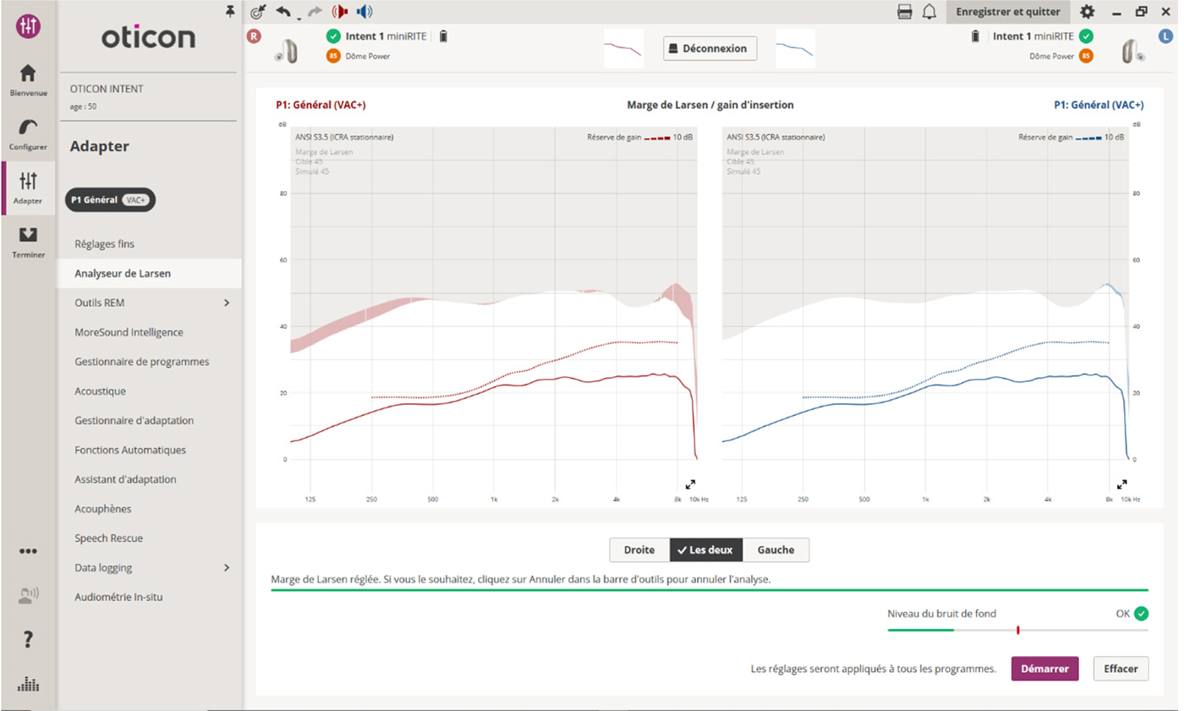This screenshot has width=1184, height=711.
Task: Select the Gauche ear option
Action: [776, 550]
